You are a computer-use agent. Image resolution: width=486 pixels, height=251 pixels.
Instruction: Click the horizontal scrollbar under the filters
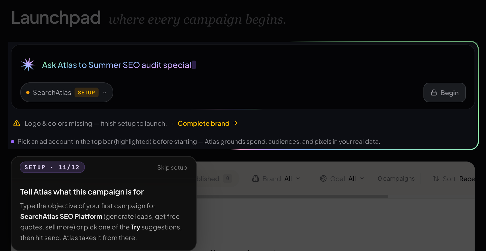[x=292, y=196]
